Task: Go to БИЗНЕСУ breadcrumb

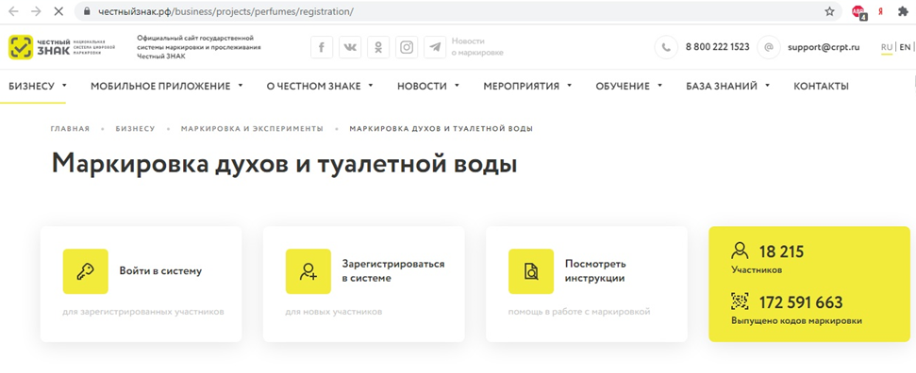Action: 135,128
